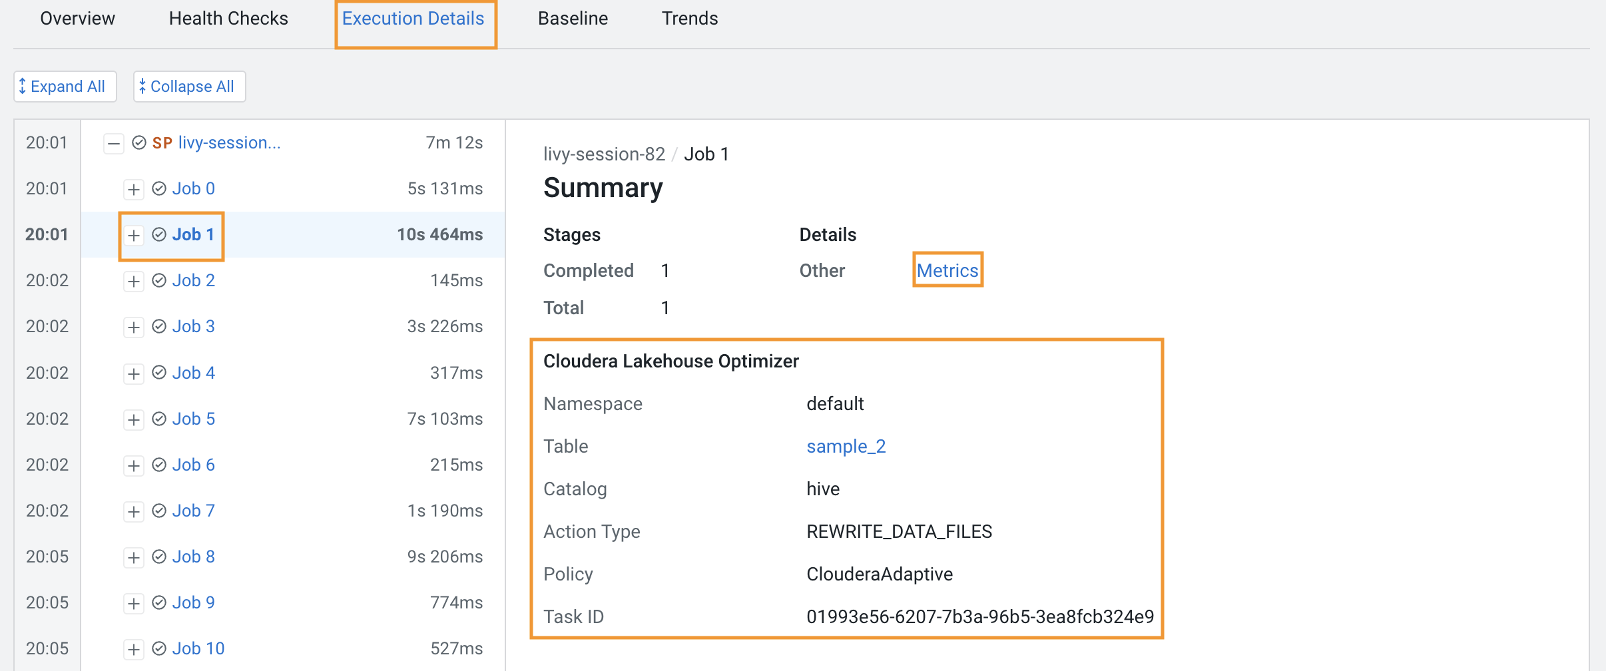The height and width of the screenshot is (671, 1606).
Task: Click the Expand All button
Action: pos(65,86)
